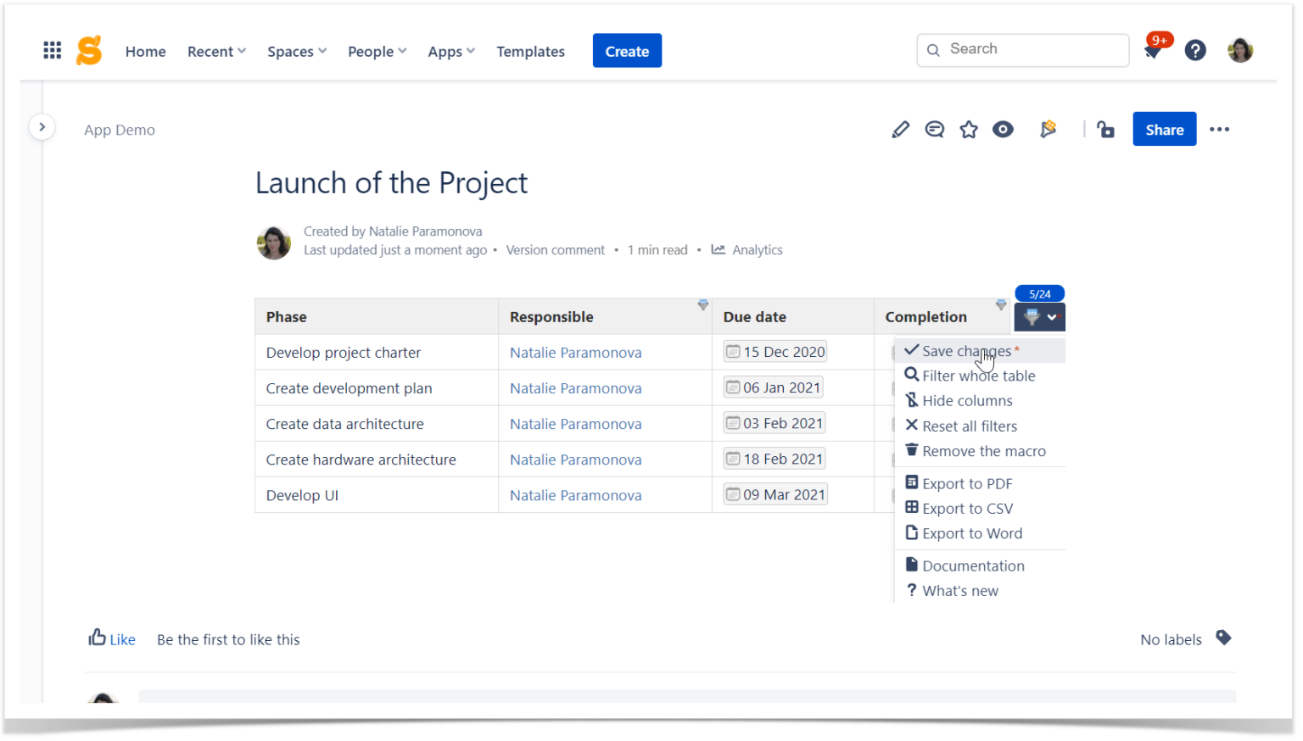The image size is (1303, 741).
Task: Open the table filter chevron dropdown
Action: pos(1052,317)
